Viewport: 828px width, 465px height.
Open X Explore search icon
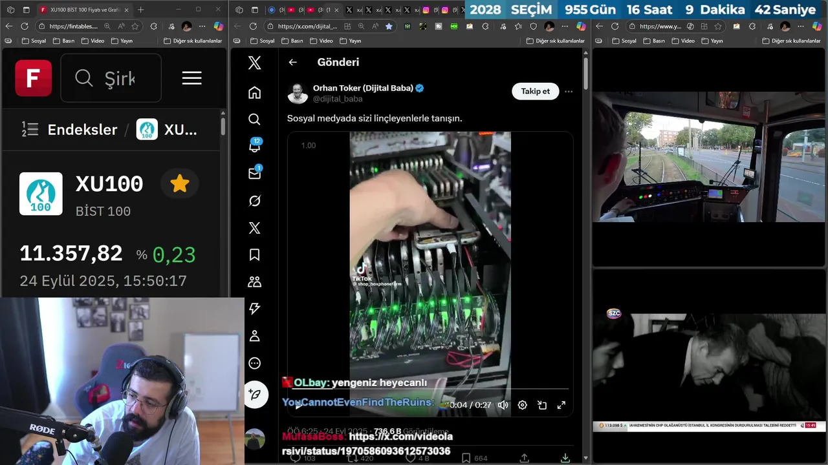point(255,119)
